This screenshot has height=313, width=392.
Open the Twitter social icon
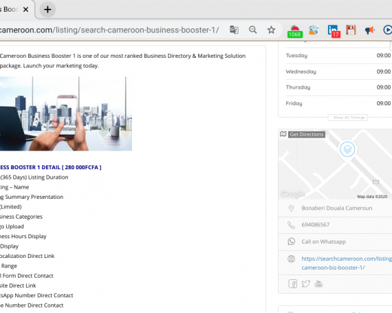tap(306, 284)
